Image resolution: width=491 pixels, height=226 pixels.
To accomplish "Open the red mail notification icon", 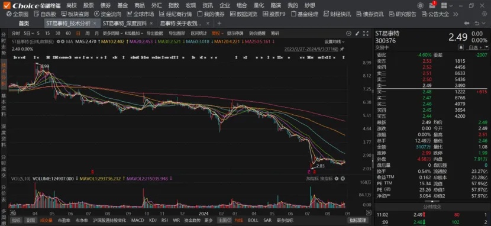I will (432, 5).
